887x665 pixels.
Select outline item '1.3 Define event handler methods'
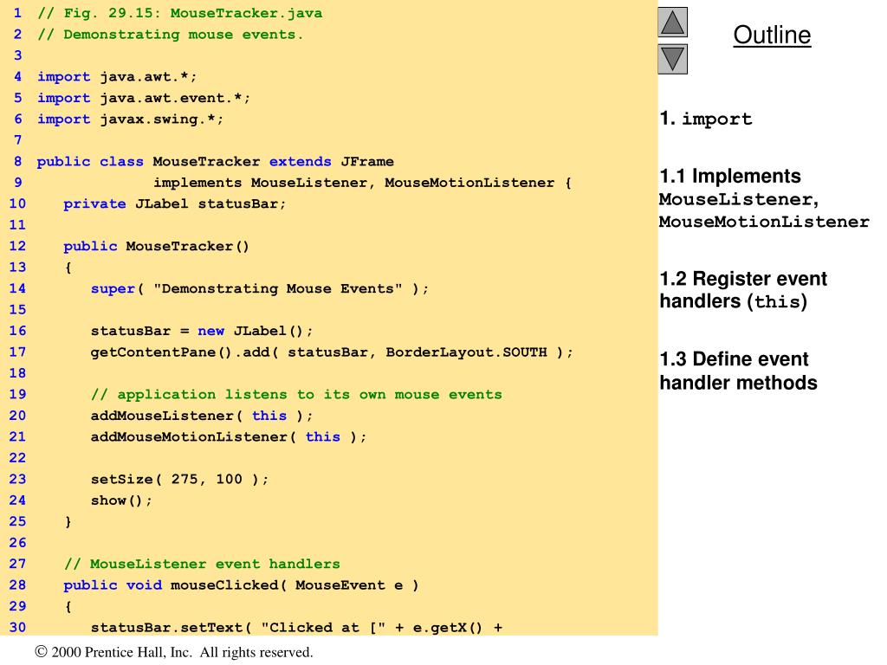click(x=738, y=371)
